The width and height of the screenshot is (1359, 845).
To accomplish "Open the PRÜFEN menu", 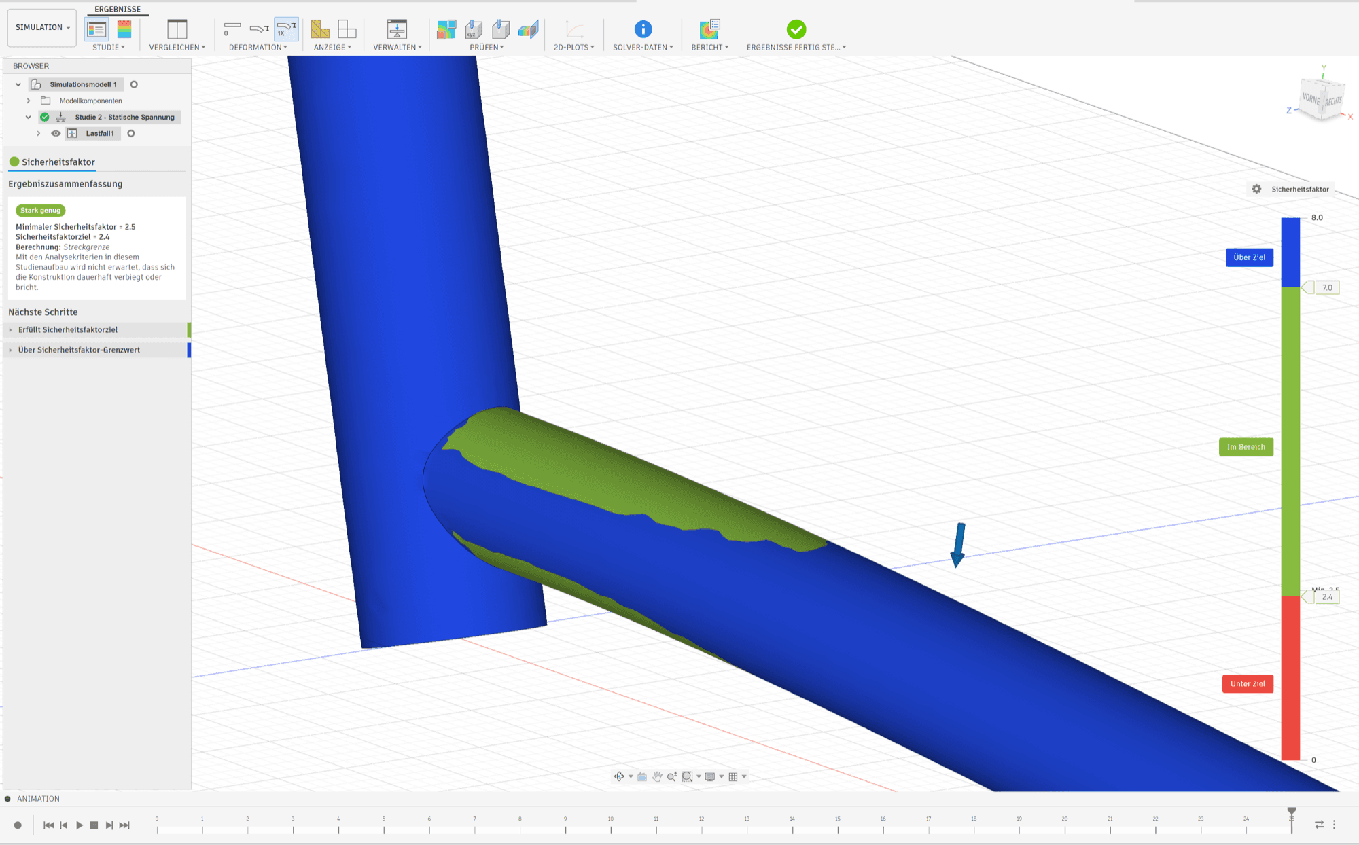I will click(487, 48).
